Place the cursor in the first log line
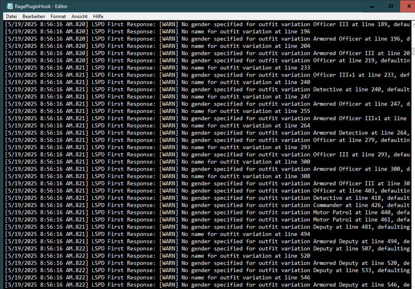Image resolution: width=415 pixels, height=289 pixels. [x=166, y=24]
